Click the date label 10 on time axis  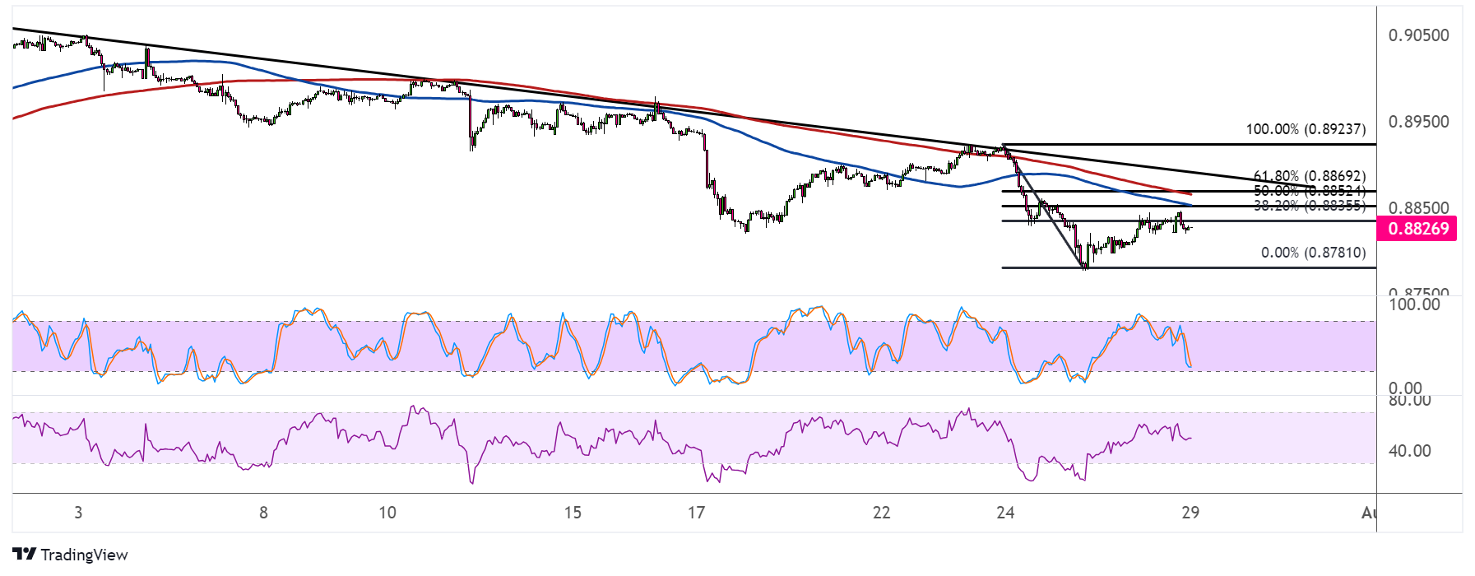tap(387, 513)
